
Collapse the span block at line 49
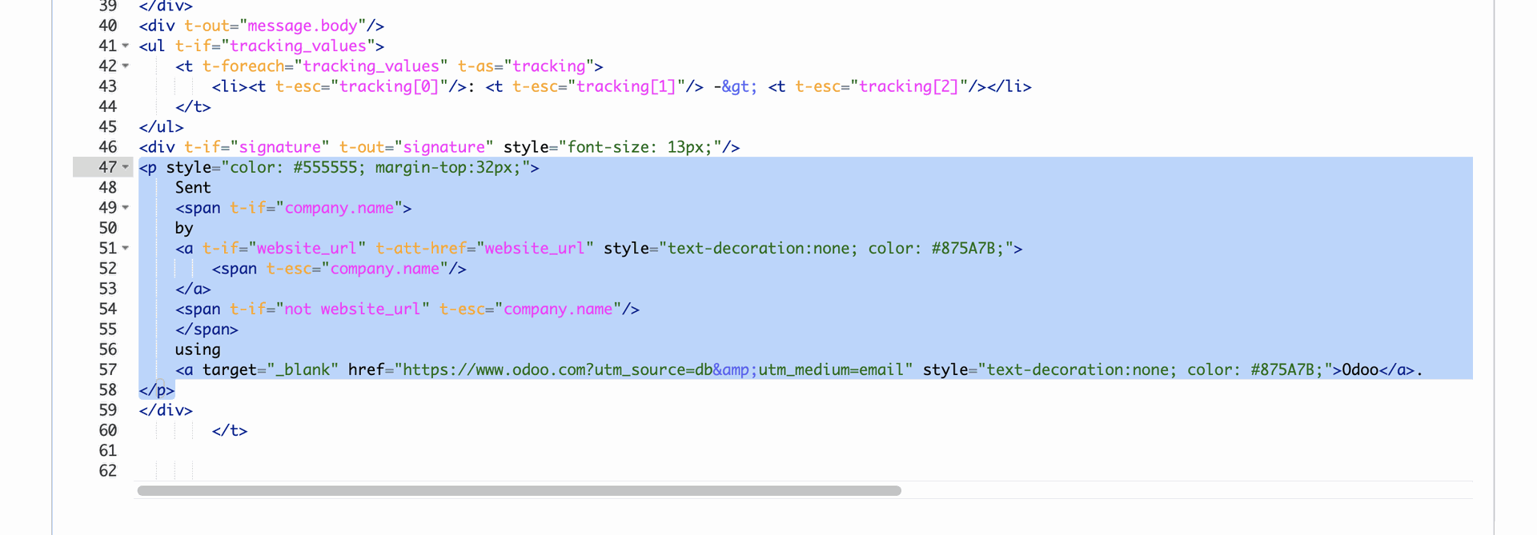pyautogui.click(x=126, y=208)
